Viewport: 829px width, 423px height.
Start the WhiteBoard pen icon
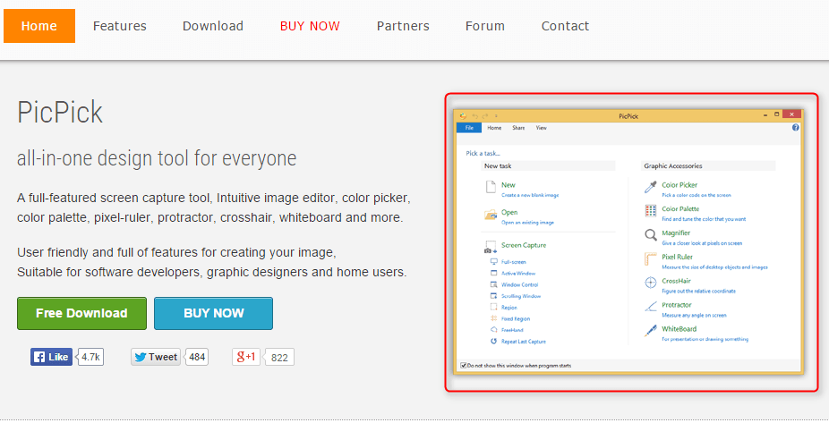pyautogui.click(x=651, y=331)
